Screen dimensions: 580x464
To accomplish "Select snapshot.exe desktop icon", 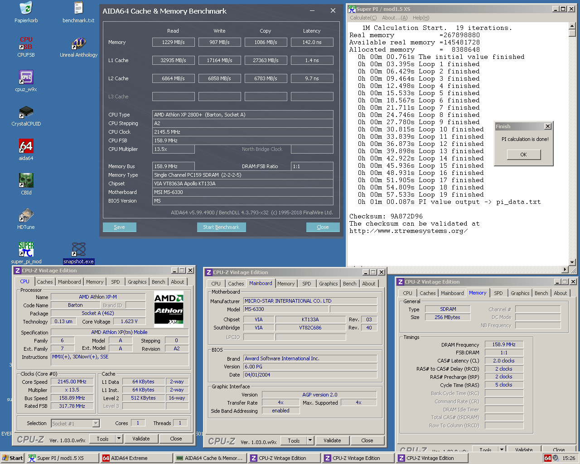I will [78, 253].
